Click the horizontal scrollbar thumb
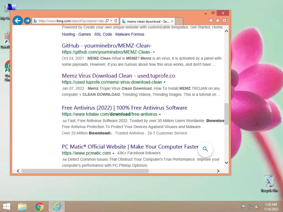This screenshot has width=283, height=212. (85, 171)
